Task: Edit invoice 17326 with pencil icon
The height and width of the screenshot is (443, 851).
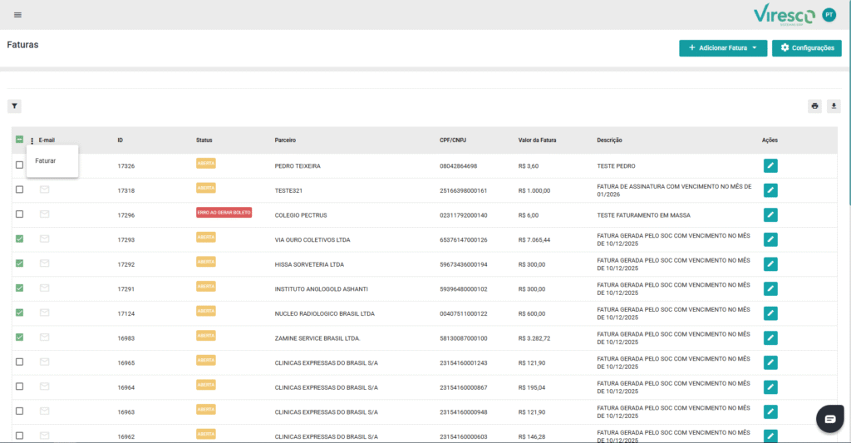Action: [770, 166]
